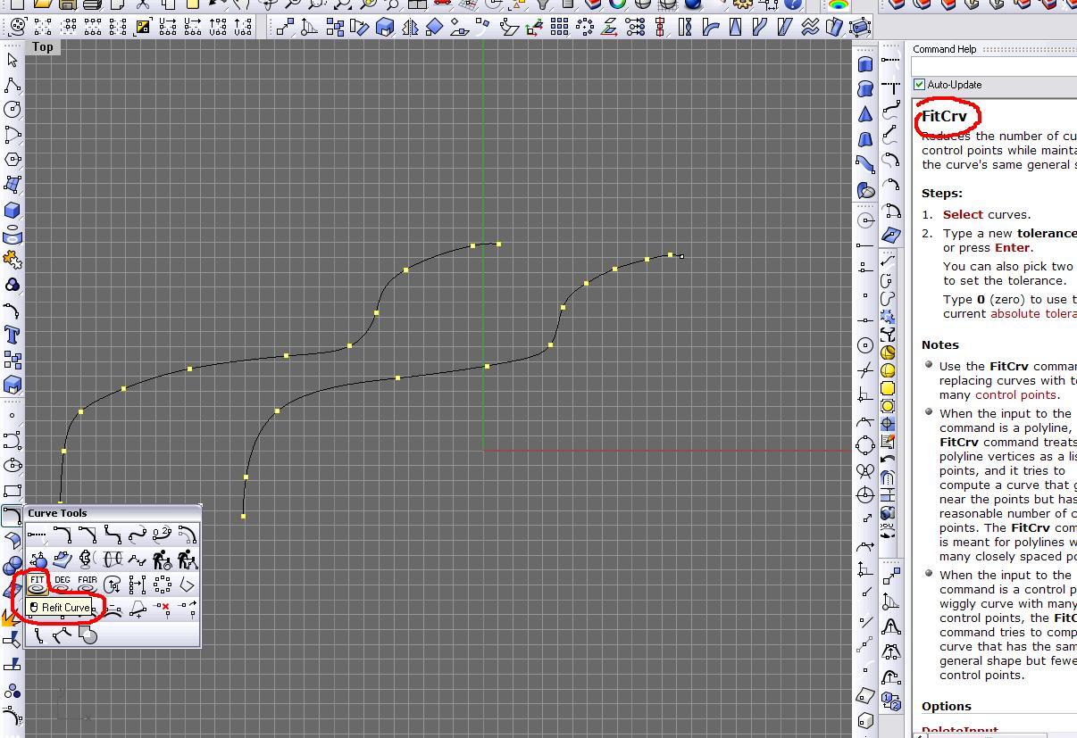Choose the Text object T tool in left toolbar

click(x=13, y=336)
